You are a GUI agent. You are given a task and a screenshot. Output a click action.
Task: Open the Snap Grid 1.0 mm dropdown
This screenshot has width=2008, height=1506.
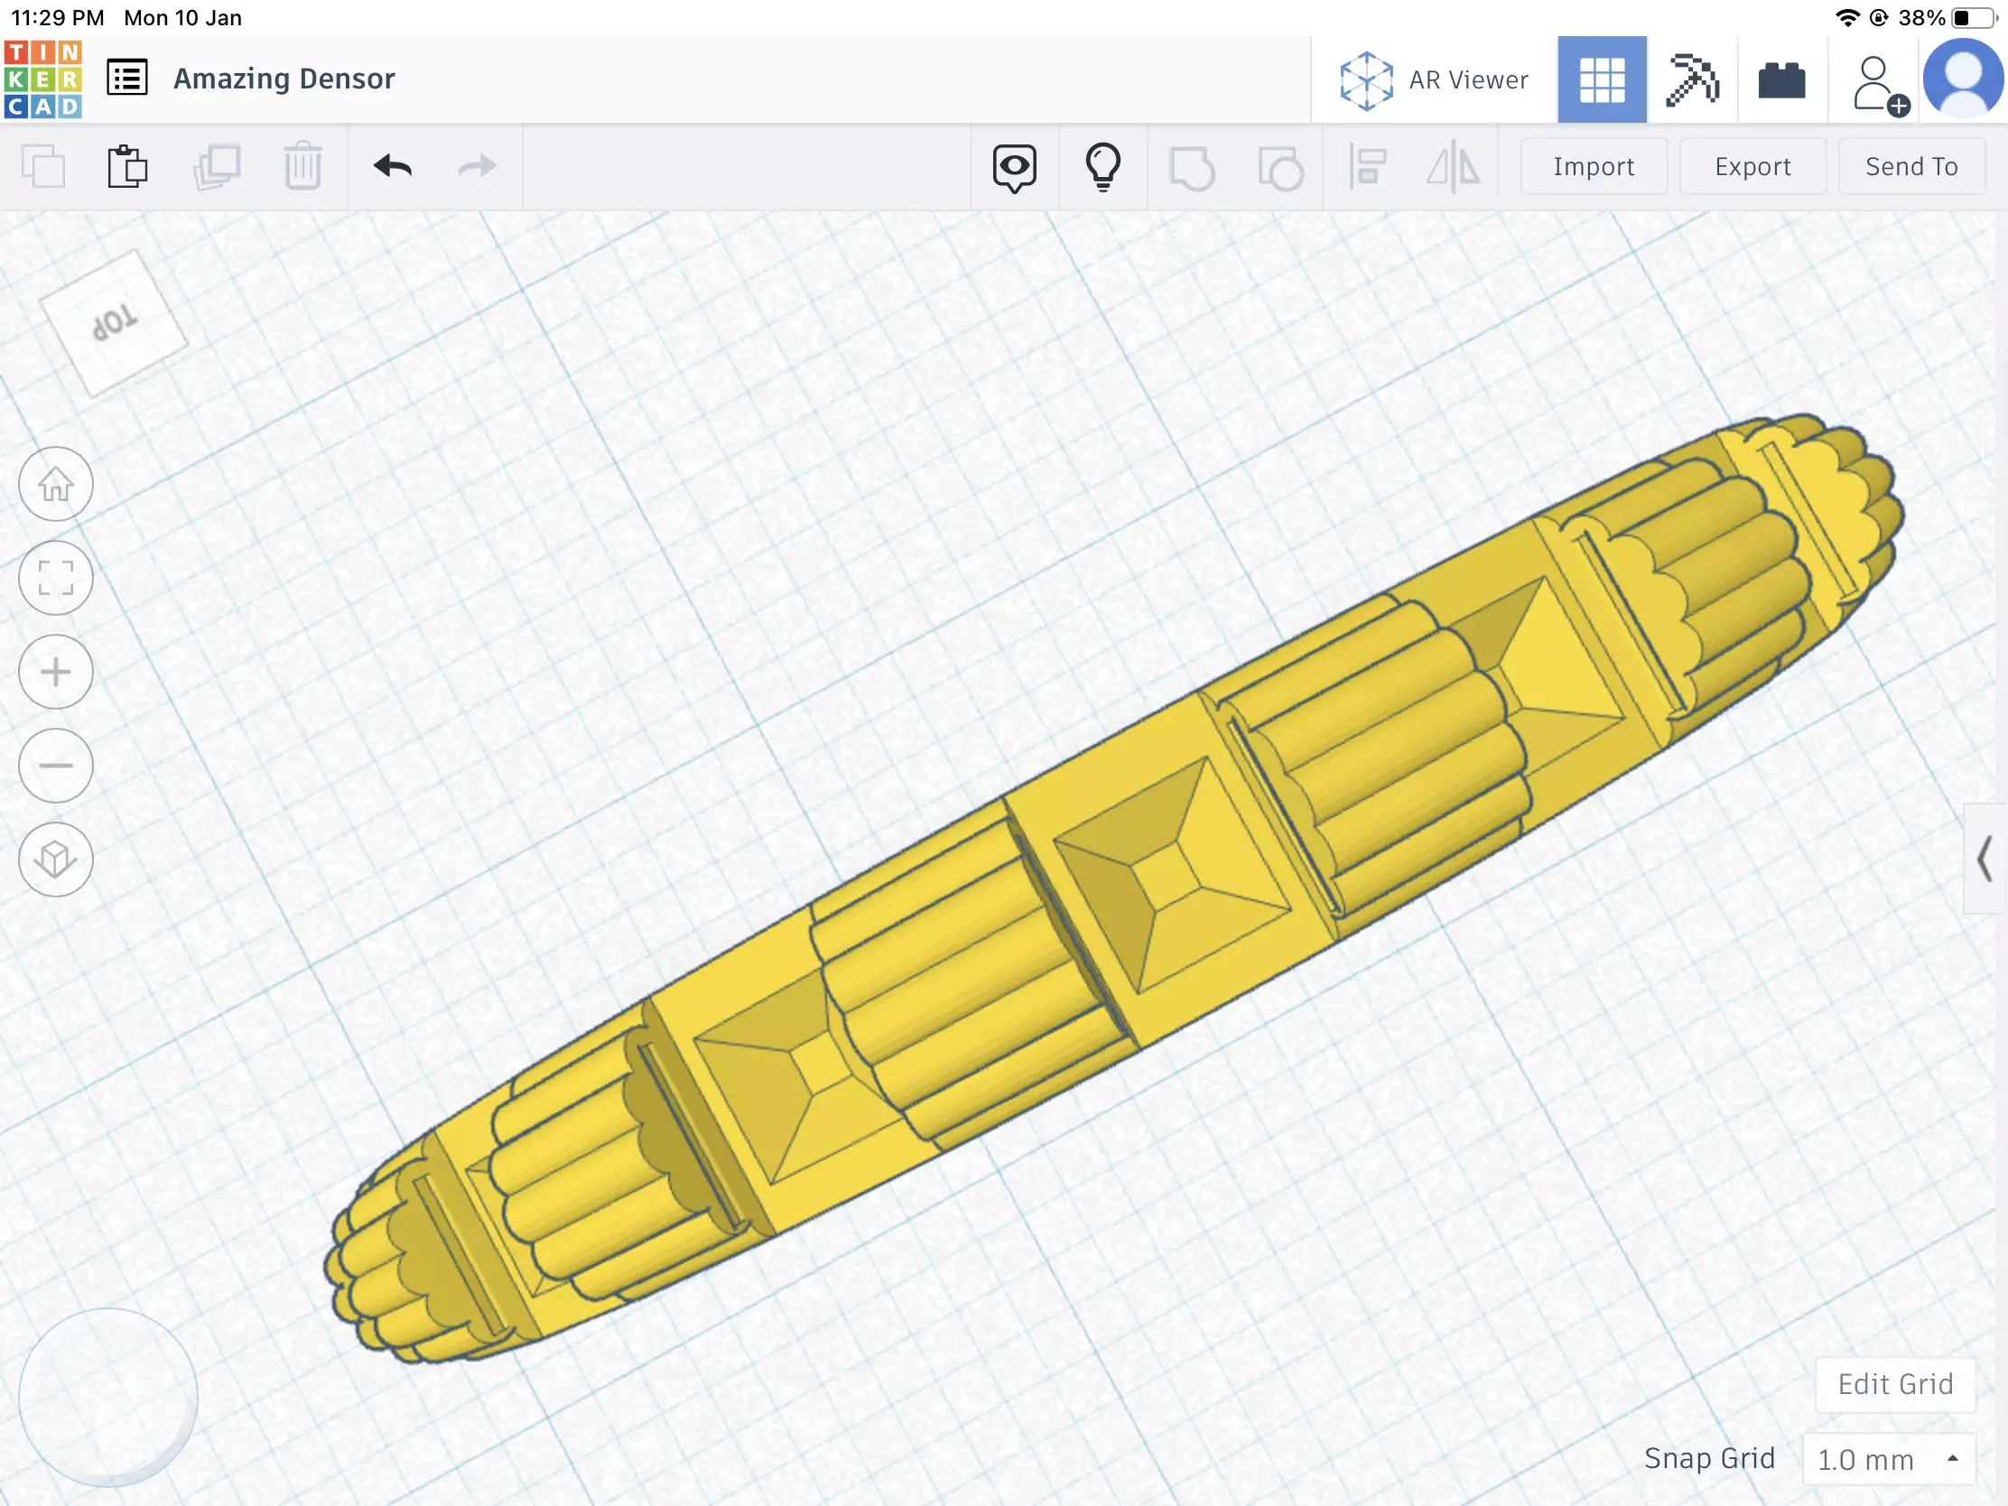coord(1888,1460)
